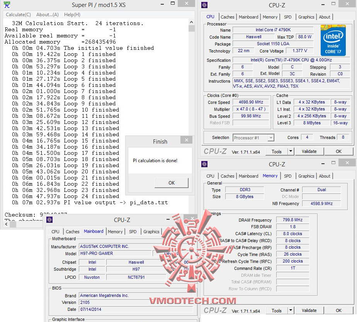Click Validate in Memory CPU-Z window
Screen dimensions: 357x322
(x=309, y=311)
